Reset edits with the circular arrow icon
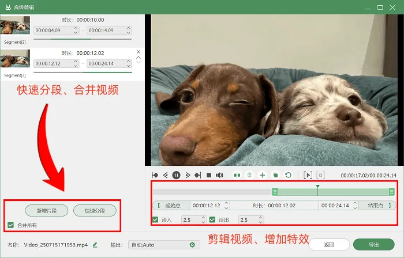 pos(289,175)
